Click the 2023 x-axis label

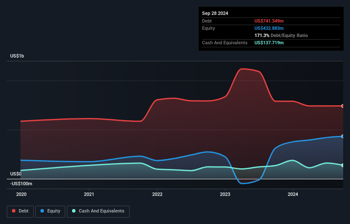pyautogui.click(x=225, y=194)
